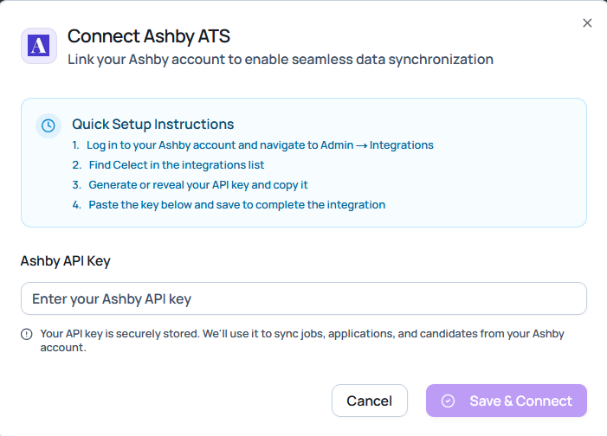Select step 2 "Find Celect in the integrations list"
This screenshot has height=436, width=607.
pyautogui.click(x=176, y=164)
